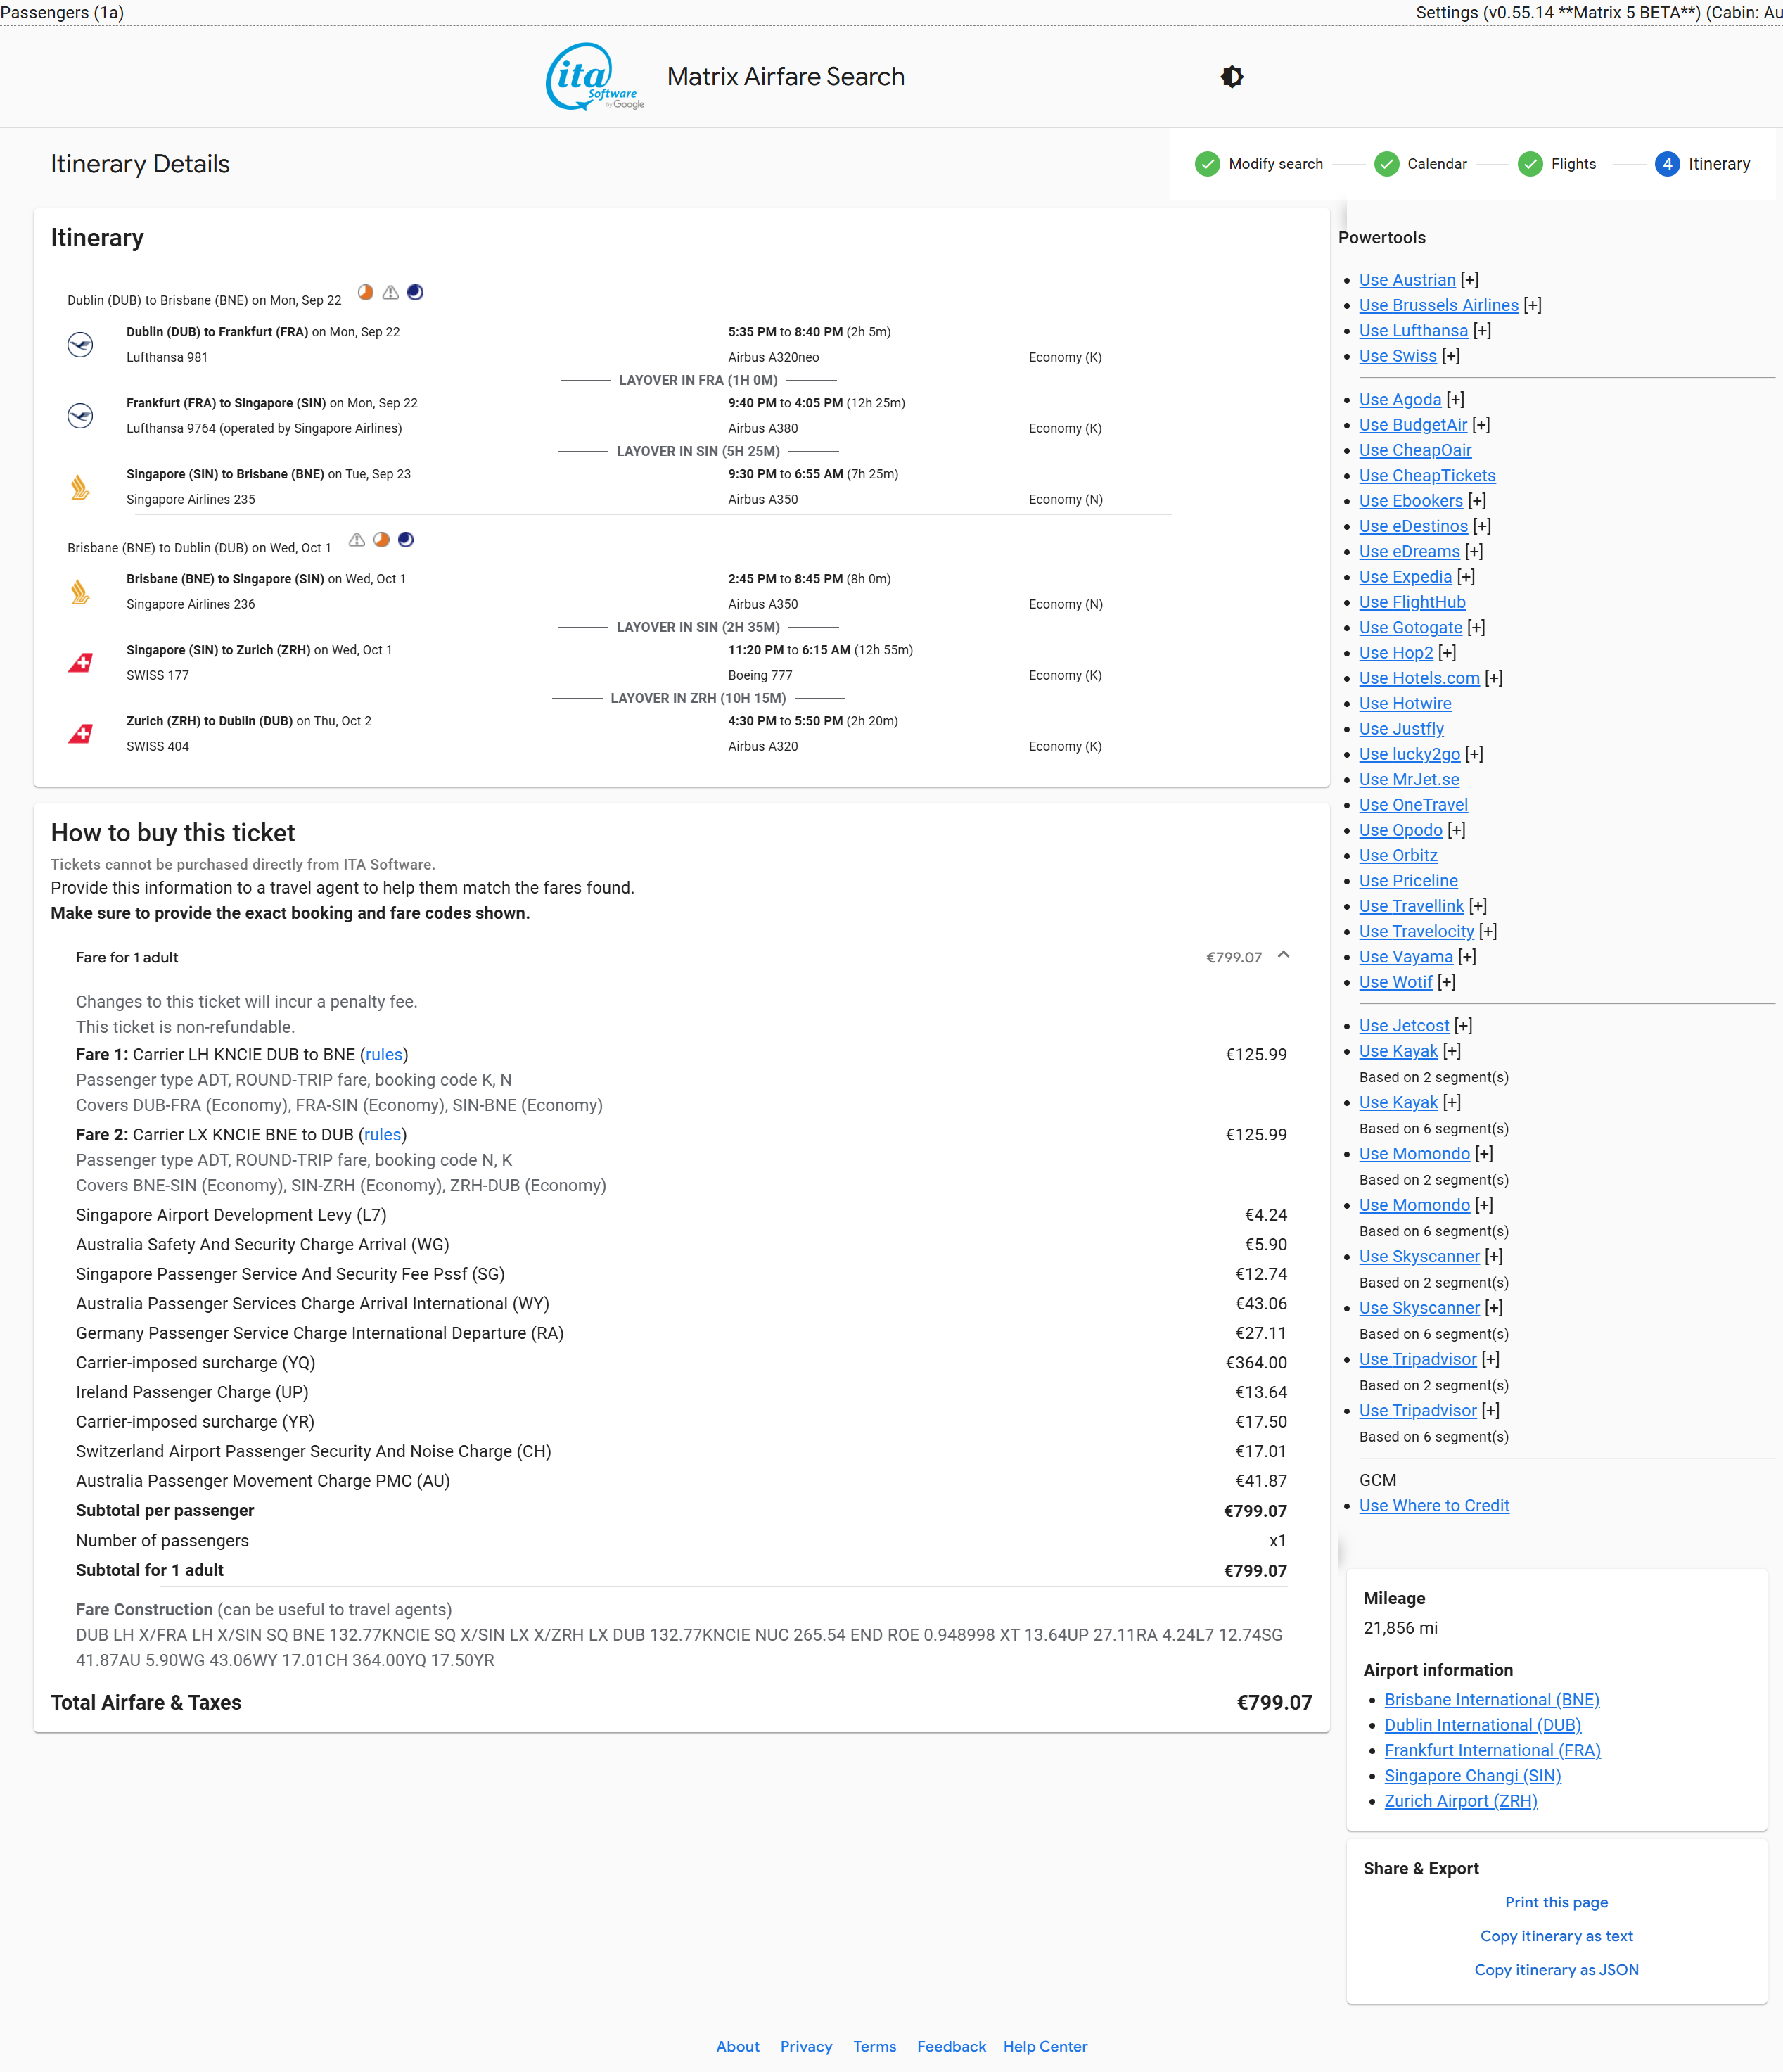Image resolution: width=1783 pixels, height=2072 pixels.
Task: Expand the [+] options next to Use Jetcost
Action: tap(1463, 1025)
